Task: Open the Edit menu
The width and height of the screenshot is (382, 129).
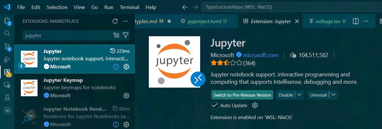Action: (36, 7)
